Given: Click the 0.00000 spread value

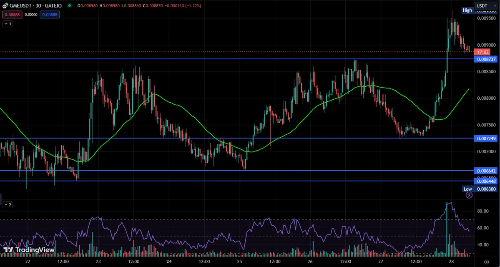Looking at the screenshot, I should [x=31, y=14].
